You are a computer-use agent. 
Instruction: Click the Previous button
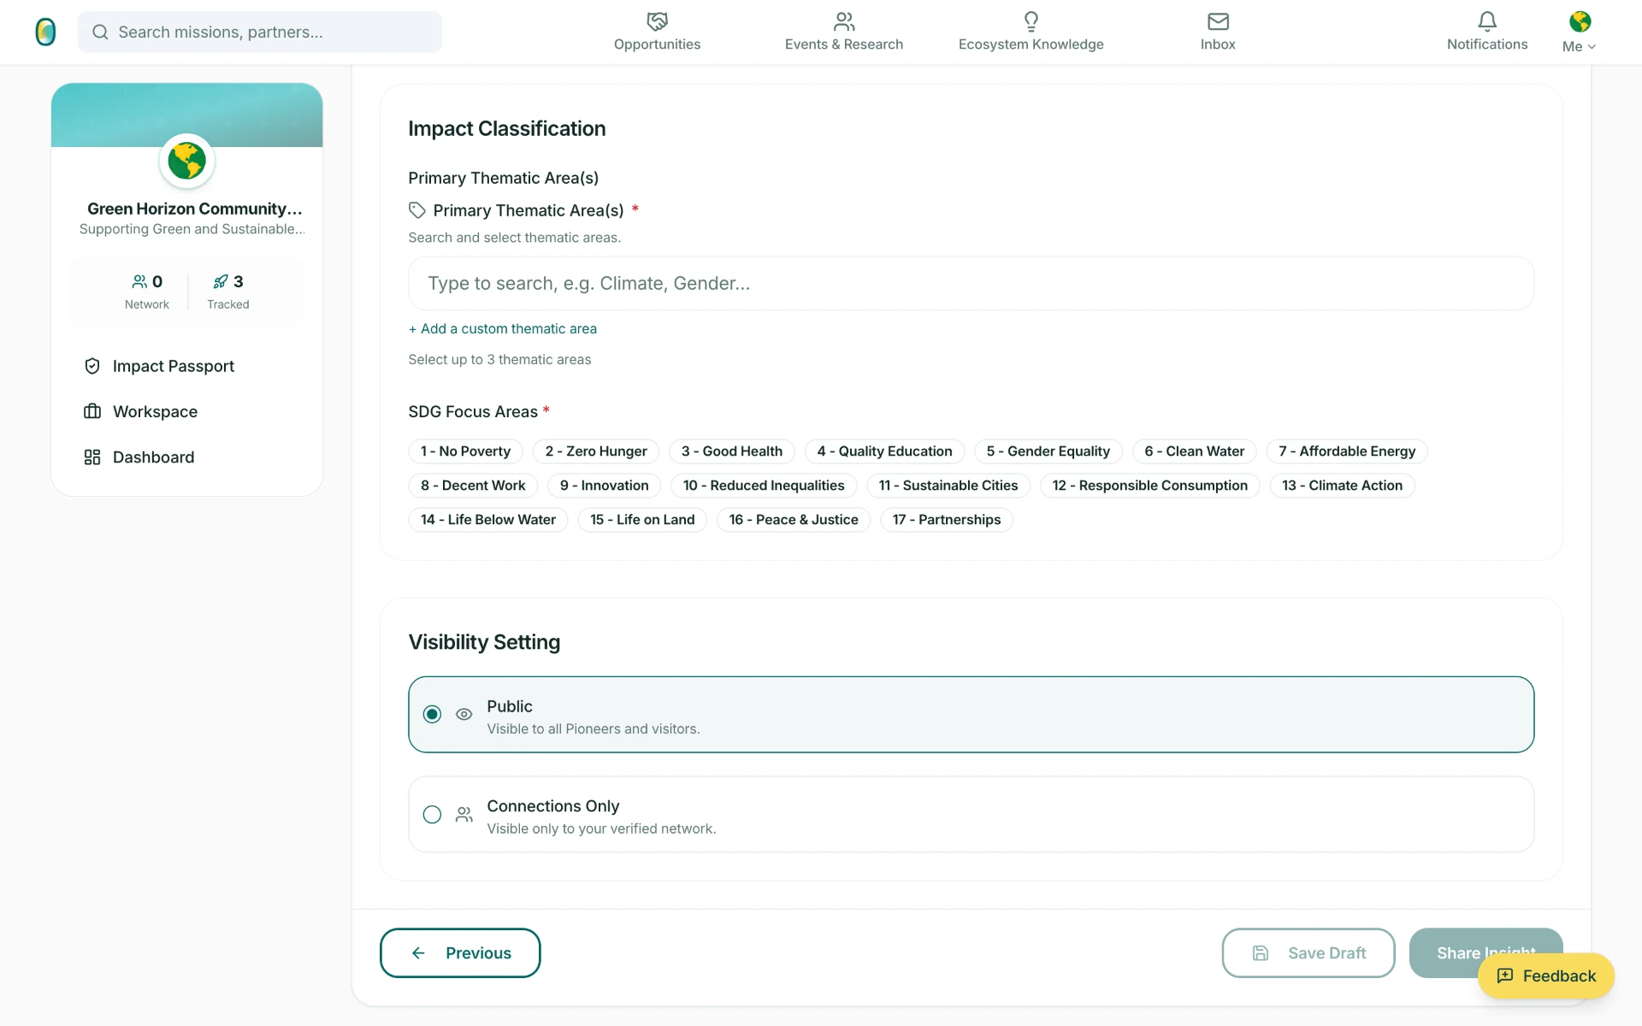pyautogui.click(x=460, y=952)
